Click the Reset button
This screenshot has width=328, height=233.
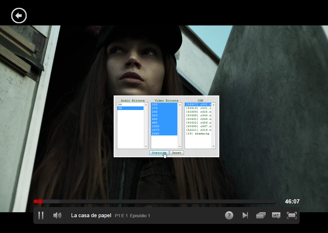[x=177, y=153]
